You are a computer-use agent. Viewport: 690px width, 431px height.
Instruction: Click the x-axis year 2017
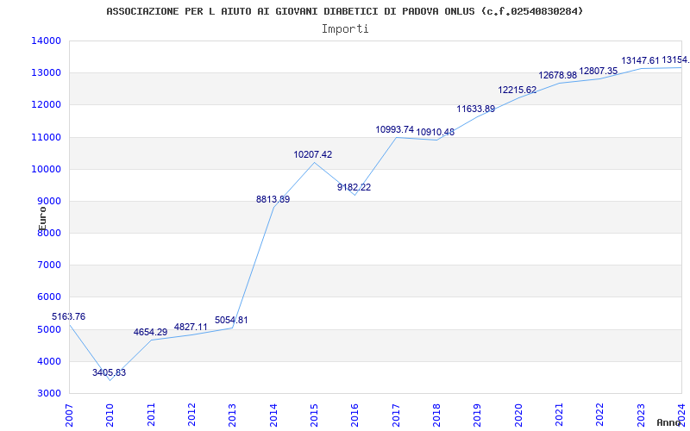[396, 415]
